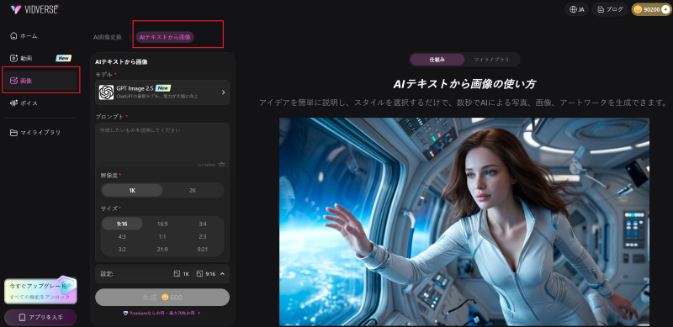Click the astronaut woman example image

[x=464, y=221]
